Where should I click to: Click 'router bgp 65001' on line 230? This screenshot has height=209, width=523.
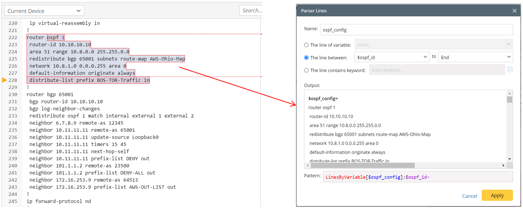[50, 94]
